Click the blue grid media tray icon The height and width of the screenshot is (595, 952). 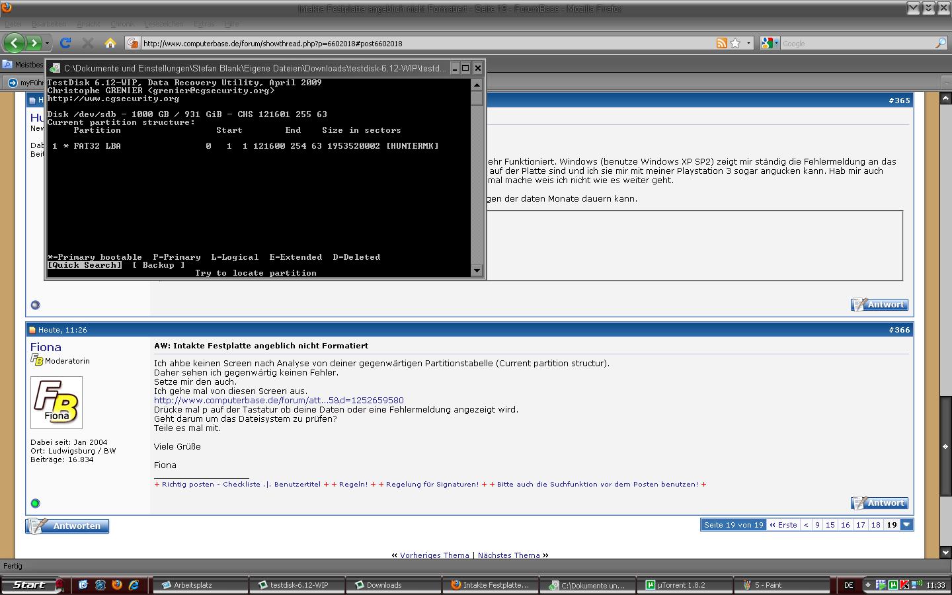pos(881,584)
